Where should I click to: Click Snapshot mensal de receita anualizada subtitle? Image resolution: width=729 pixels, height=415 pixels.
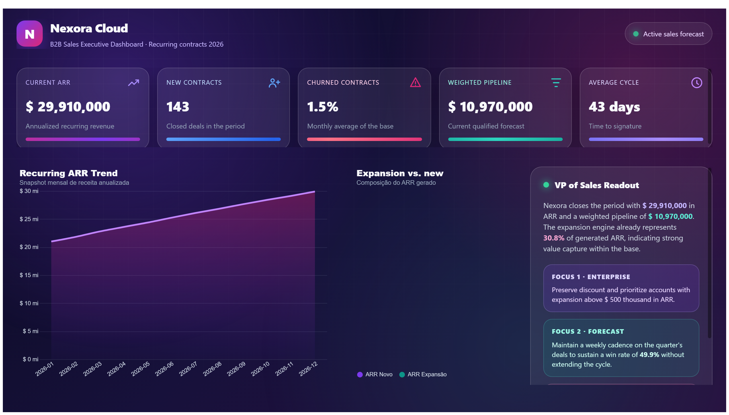click(74, 182)
